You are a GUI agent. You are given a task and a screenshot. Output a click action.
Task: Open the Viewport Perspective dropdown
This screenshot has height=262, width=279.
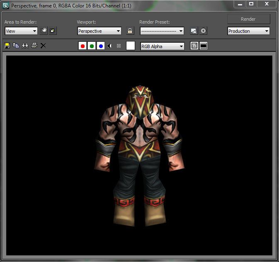[99, 31]
